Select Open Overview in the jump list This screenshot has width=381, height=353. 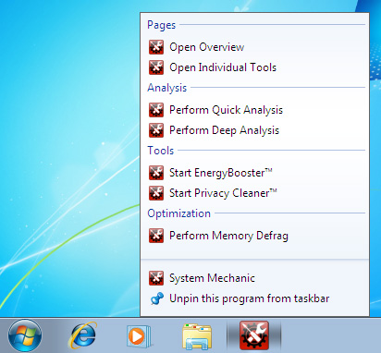(x=254, y=47)
